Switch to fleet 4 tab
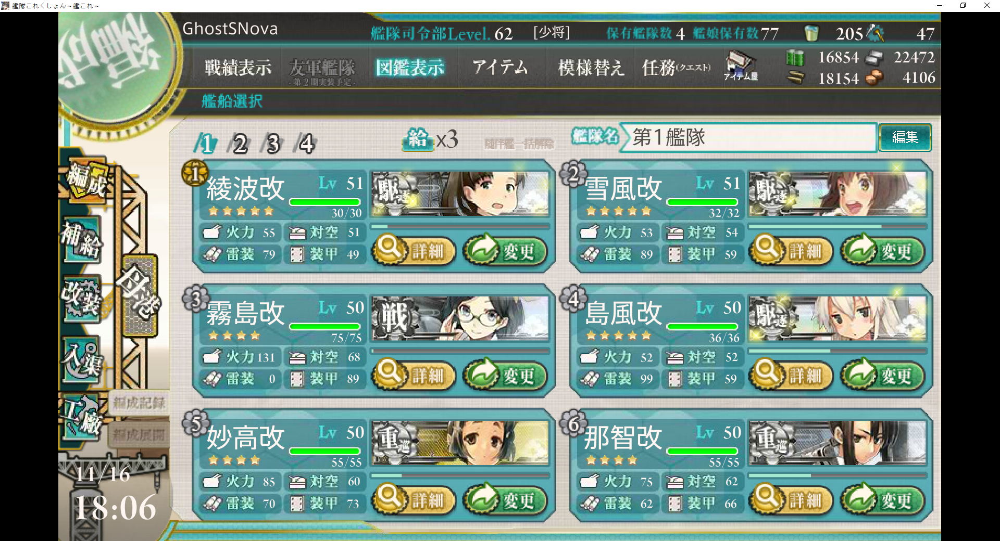The image size is (1000, 541). tap(305, 144)
